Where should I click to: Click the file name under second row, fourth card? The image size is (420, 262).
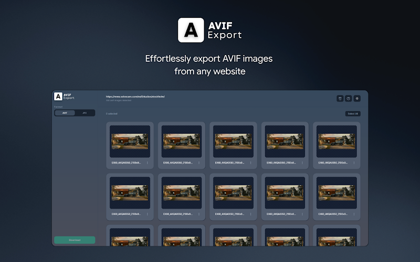(x=281, y=214)
